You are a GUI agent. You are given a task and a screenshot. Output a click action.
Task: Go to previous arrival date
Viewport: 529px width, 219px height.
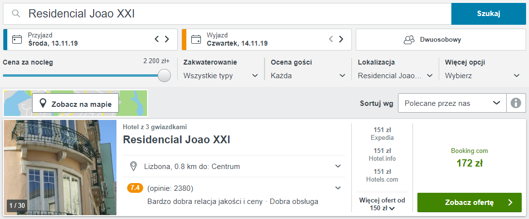(157, 39)
